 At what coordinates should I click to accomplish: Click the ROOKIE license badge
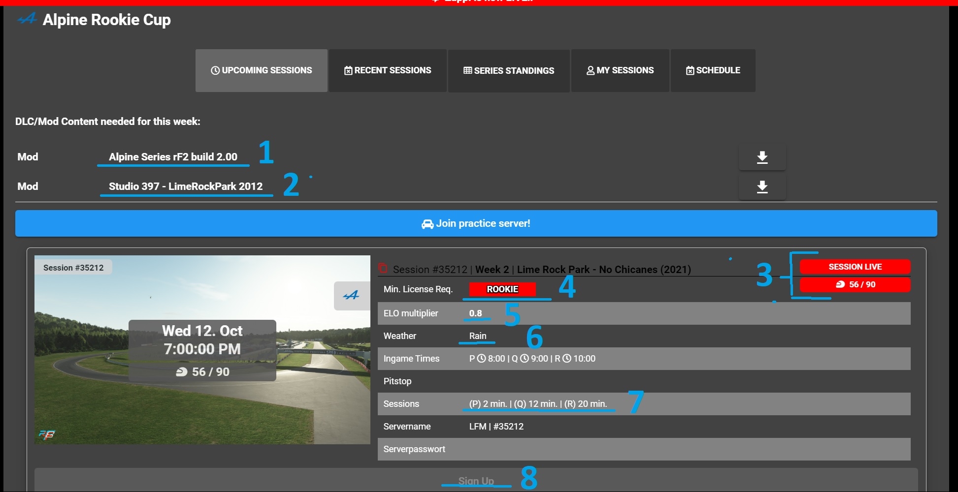502,289
